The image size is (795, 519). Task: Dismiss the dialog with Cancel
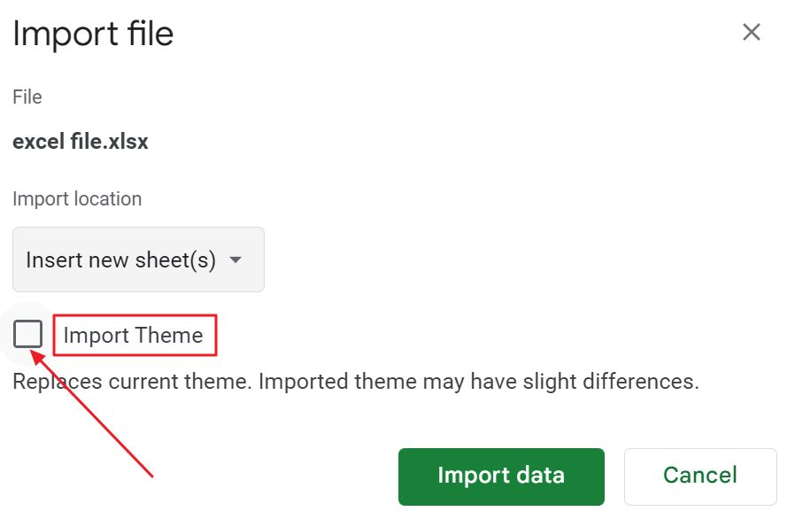tap(699, 476)
